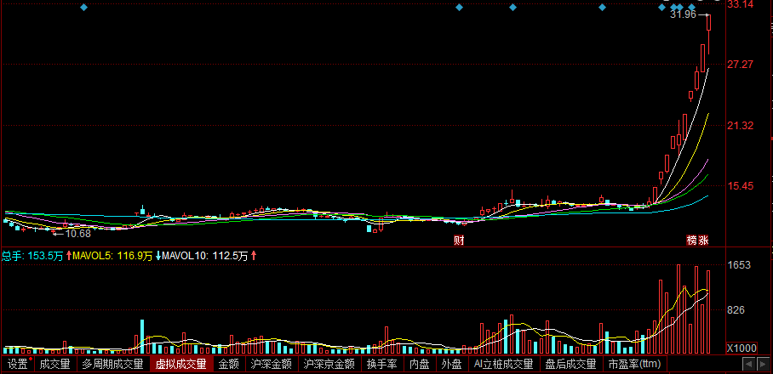Select the 多周期成交量 tab

pyautogui.click(x=113, y=364)
